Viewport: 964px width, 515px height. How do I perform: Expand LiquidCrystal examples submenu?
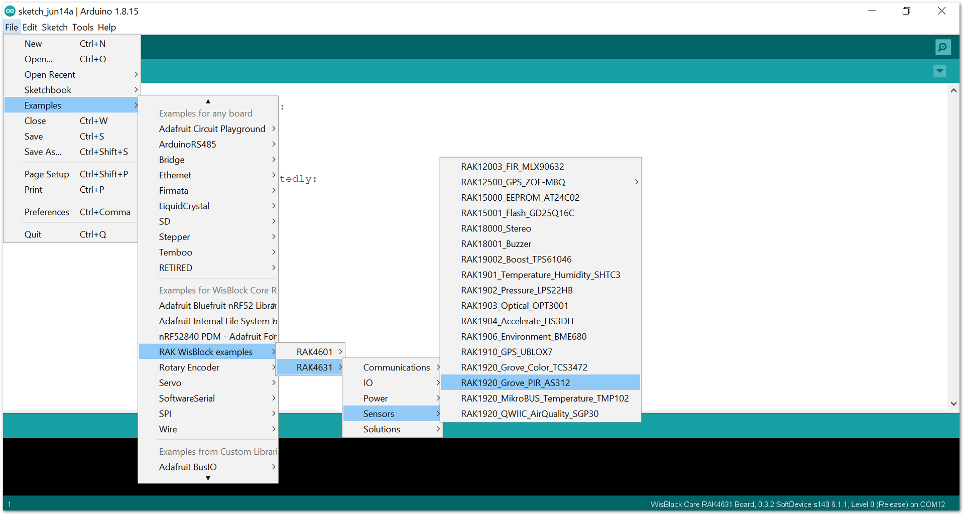coord(208,206)
